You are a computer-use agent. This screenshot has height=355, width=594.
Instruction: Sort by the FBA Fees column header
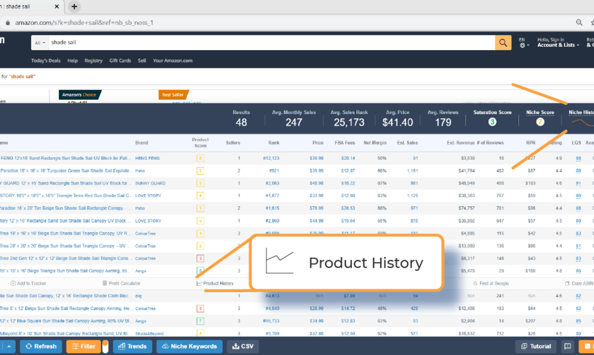pyautogui.click(x=345, y=143)
